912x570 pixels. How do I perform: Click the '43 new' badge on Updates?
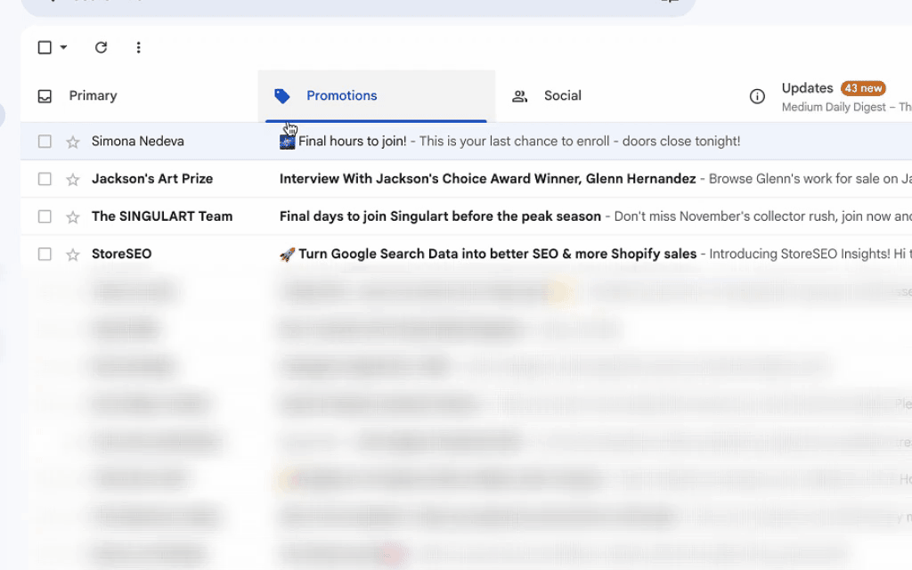[x=862, y=88]
